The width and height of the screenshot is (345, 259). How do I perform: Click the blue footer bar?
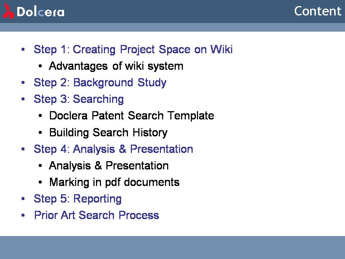pos(172,247)
